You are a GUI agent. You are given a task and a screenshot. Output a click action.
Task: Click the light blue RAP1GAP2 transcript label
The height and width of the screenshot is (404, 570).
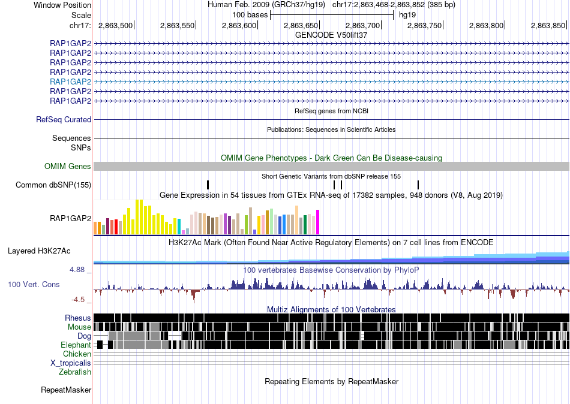coord(71,82)
